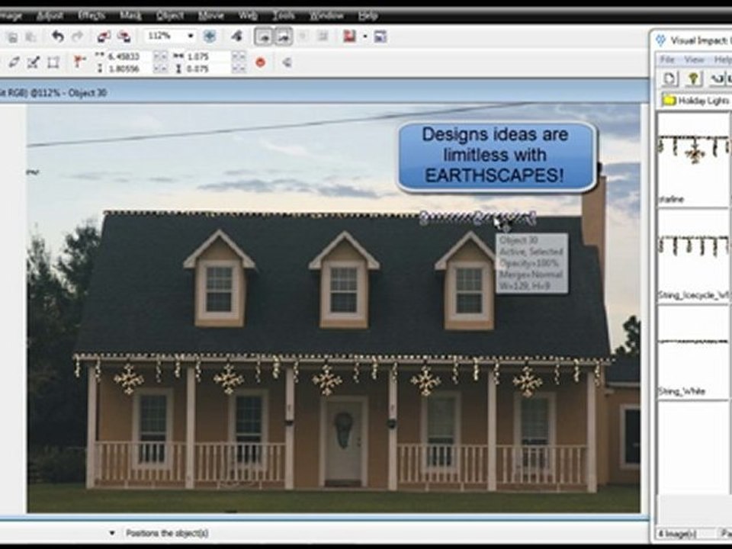Select the String_White thumbnail in Visual Impact
732x549 pixels.
[x=693, y=352]
